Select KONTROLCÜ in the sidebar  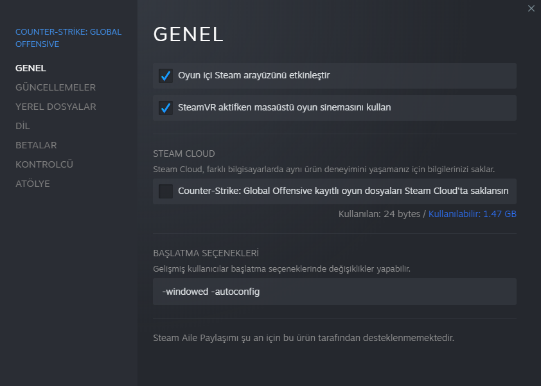point(44,164)
